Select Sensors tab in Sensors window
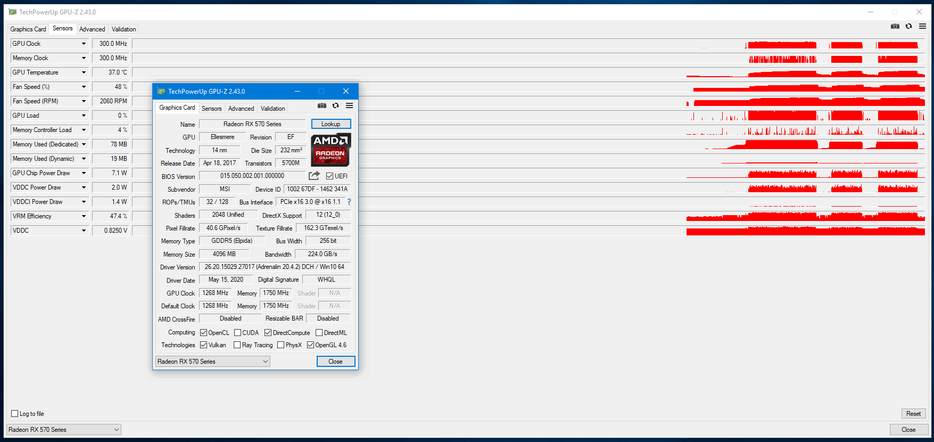This screenshot has width=934, height=442. click(63, 28)
